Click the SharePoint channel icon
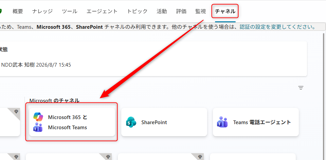This screenshot has height=160, width=326. 131,122
